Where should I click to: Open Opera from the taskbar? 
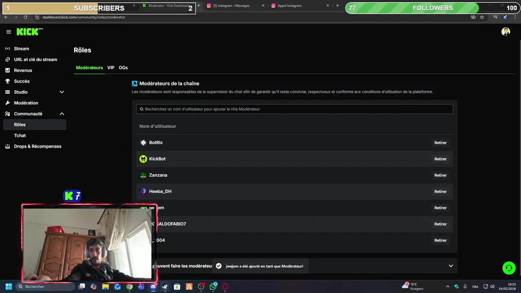[x=225, y=286]
